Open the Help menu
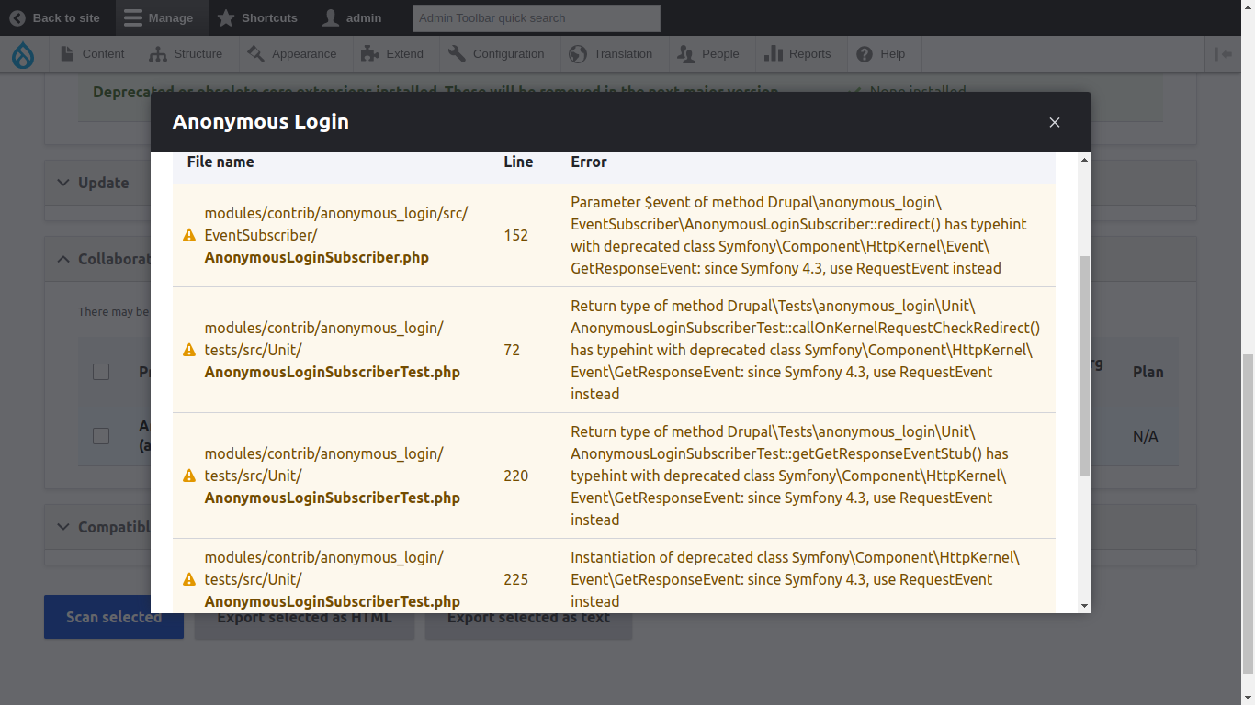 pyautogui.click(x=881, y=54)
